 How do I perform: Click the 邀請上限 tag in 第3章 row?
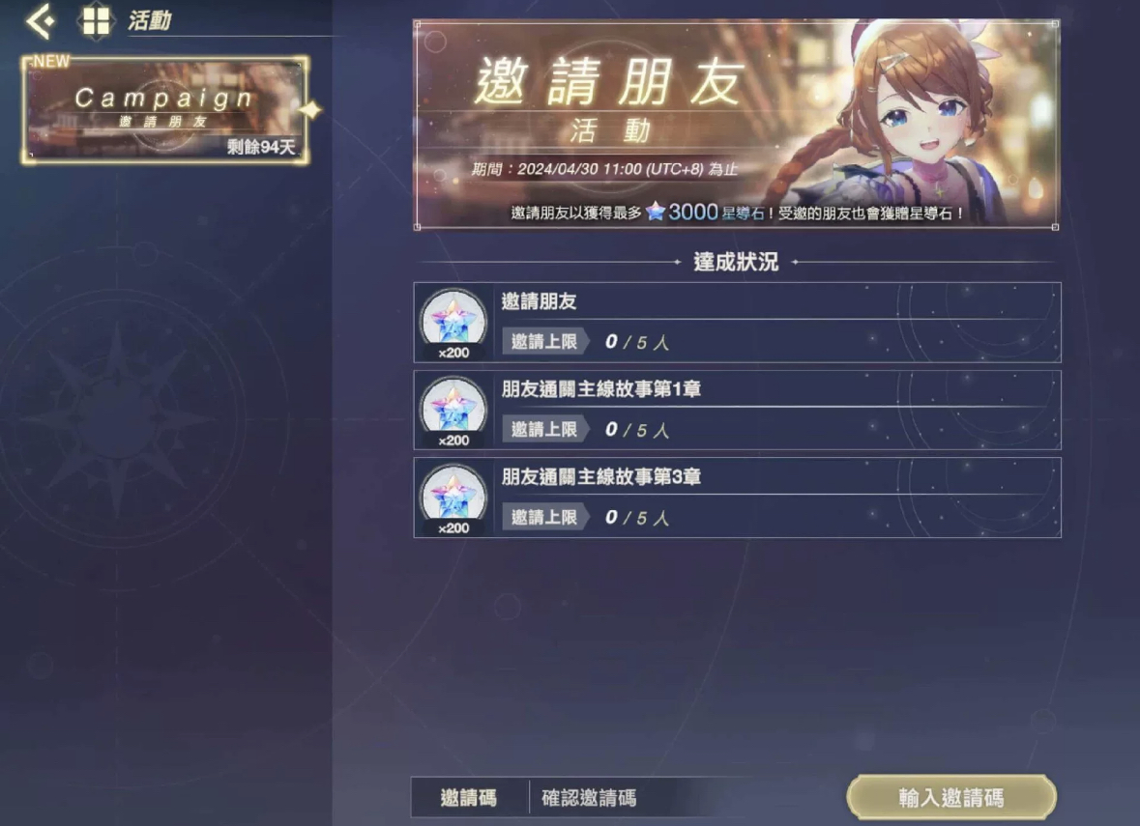545,517
